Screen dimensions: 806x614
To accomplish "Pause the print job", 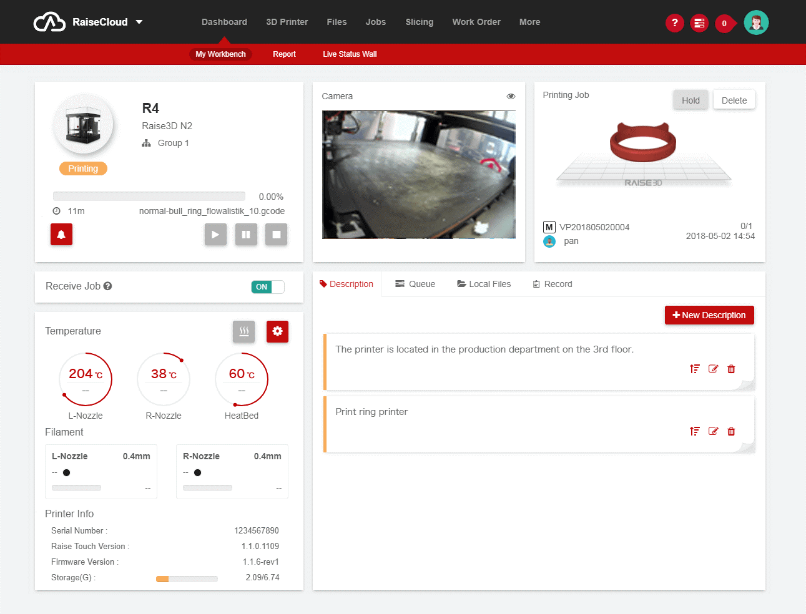I will click(x=246, y=235).
